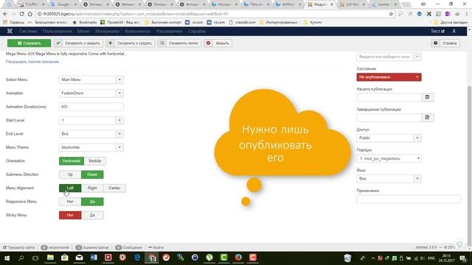Set Menu Alignment to Right
The height and width of the screenshot is (265, 472).
pyautogui.click(x=92, y=188)
